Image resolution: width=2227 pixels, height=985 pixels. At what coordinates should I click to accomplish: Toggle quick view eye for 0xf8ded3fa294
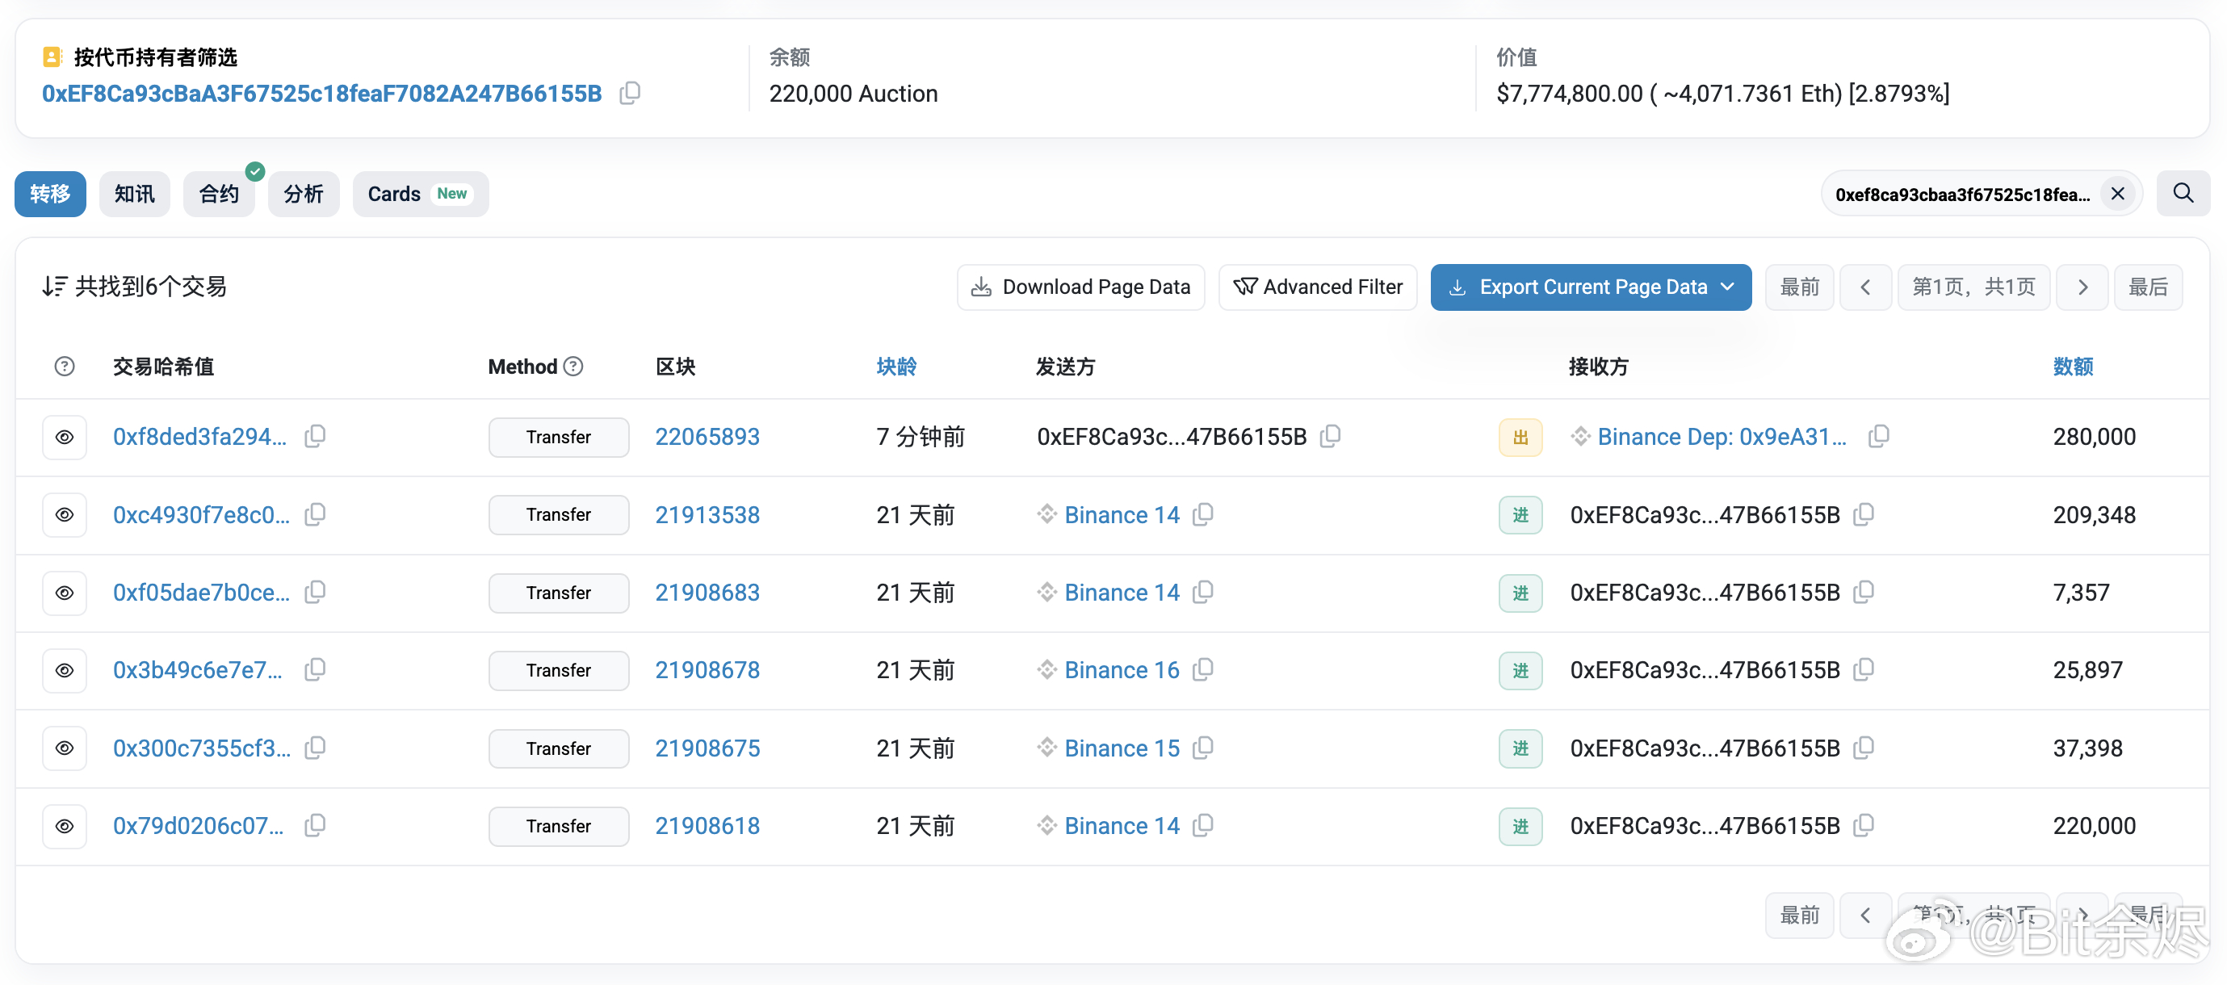[65, 437]
